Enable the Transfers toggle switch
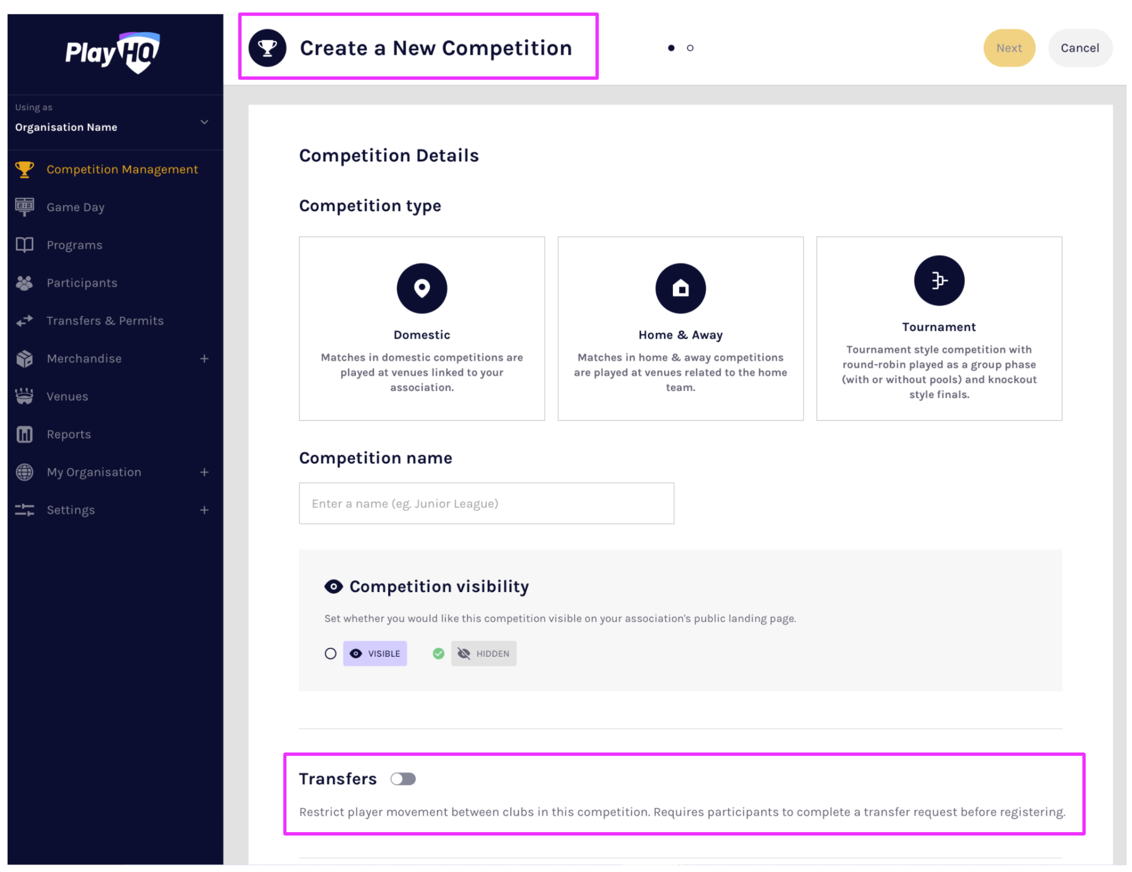1132x872 pixels. [403, 779]
